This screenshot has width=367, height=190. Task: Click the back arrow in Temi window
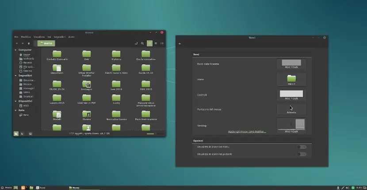tap(180, 43)
